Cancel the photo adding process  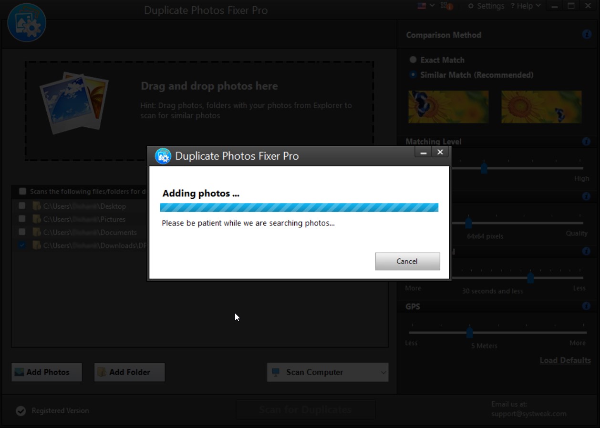[407, 261]
